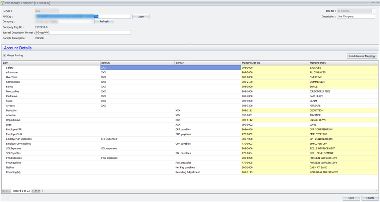Image resolution: width=380 pixels, height=202 pixels.
Task: Click the Login button
Action: coord(140,16)
